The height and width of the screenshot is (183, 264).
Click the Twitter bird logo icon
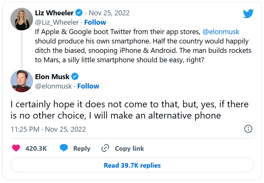[x=248, y=13]
